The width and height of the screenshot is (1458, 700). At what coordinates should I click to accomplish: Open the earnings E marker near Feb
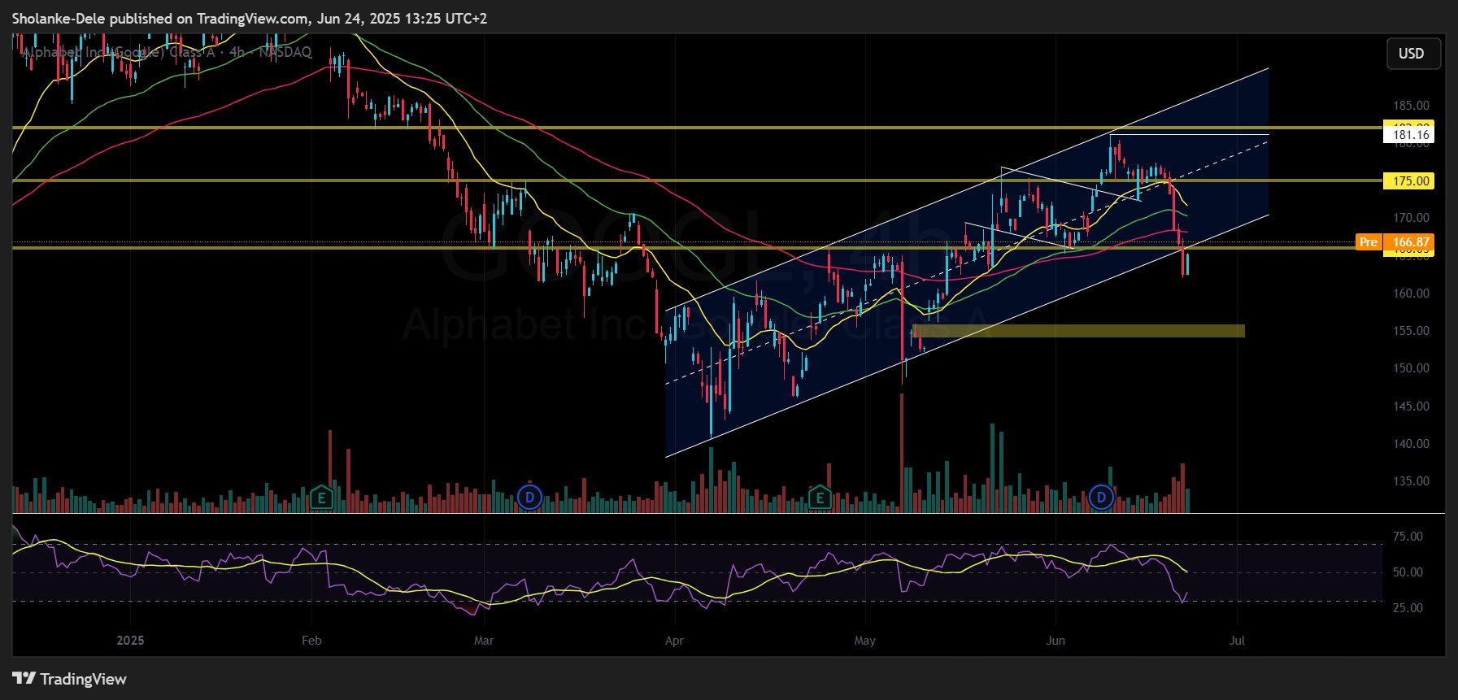(321, 497)
